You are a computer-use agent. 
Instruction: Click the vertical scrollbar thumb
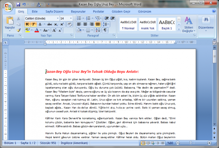click(214, 57)
